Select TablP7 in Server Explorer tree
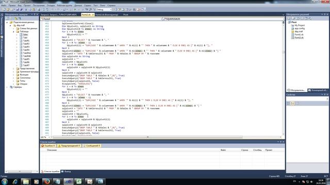This screenshot has height=185, width=330. coord(26,65)
